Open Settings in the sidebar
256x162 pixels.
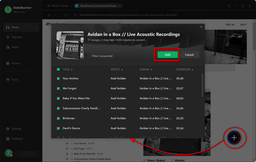21,129
